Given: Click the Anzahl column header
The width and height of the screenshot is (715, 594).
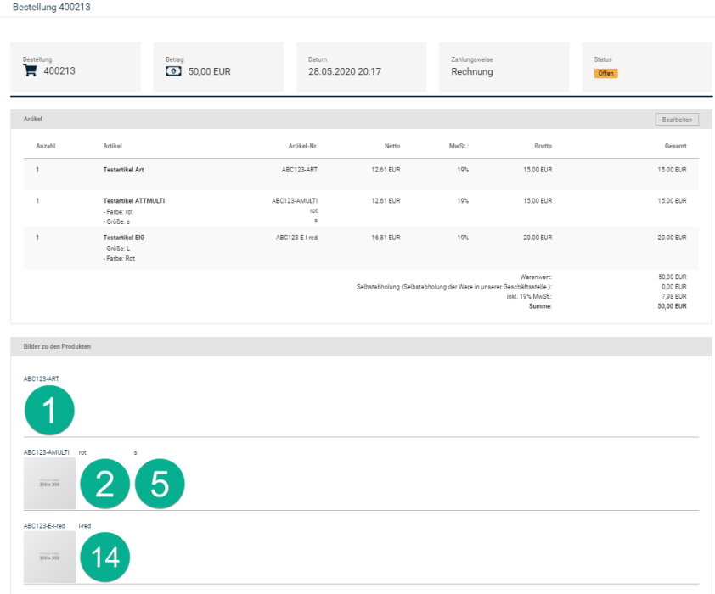Looking at the screenshot, I should coord(45,147).
